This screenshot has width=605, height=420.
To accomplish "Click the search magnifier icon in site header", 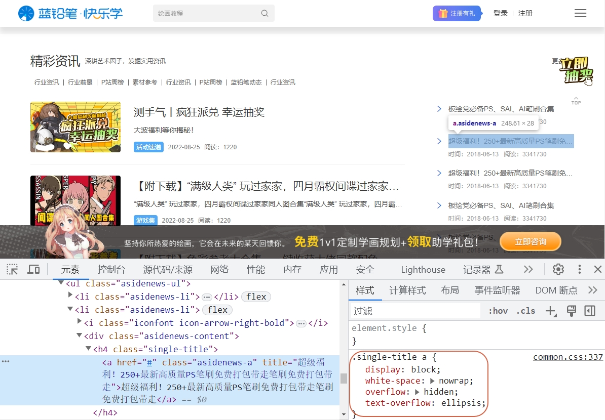I will 264,13.
